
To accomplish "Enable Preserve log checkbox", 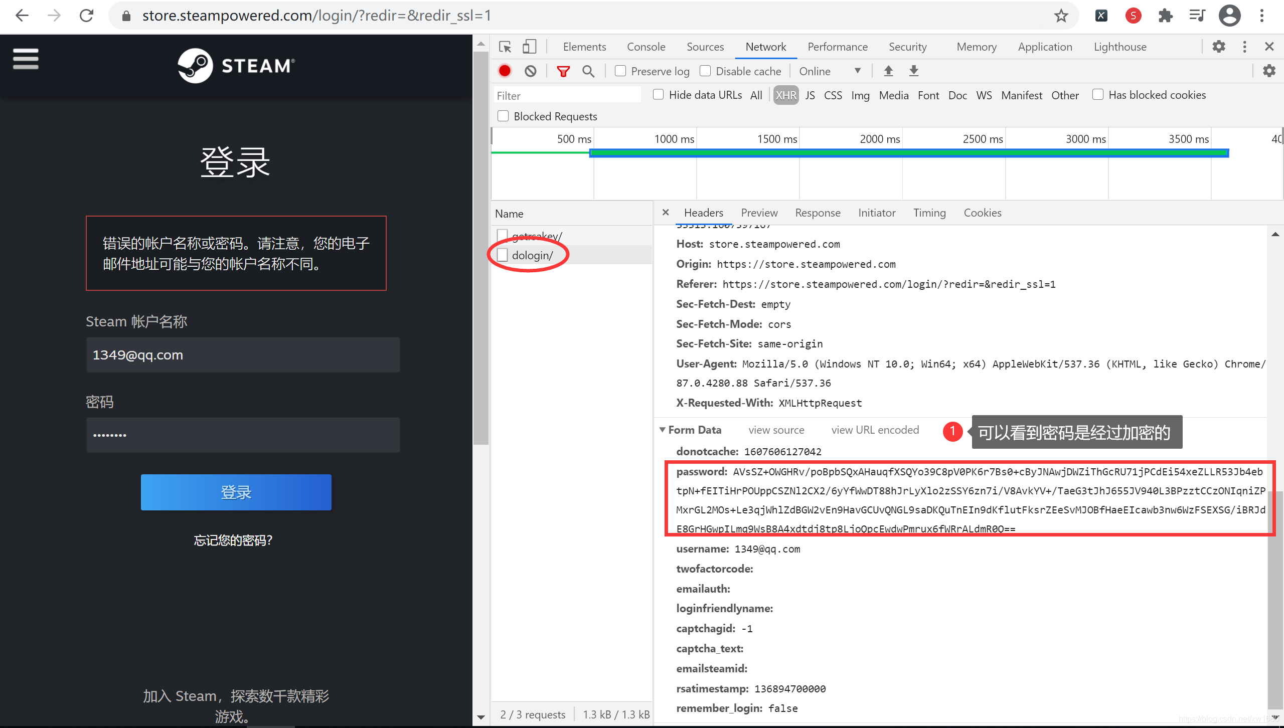I will pos(620,71).
